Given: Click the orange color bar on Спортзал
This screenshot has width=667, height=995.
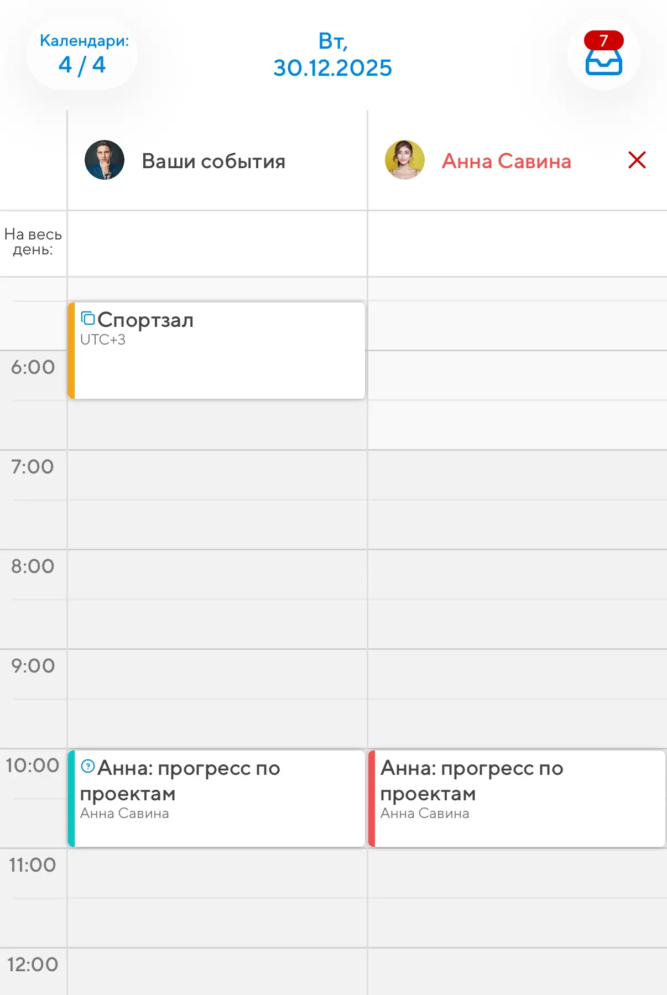Looking at the screenshot, I should 71,351.
